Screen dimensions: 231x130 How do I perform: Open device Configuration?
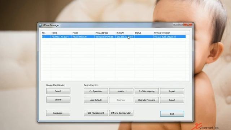(x=96, y=91)
